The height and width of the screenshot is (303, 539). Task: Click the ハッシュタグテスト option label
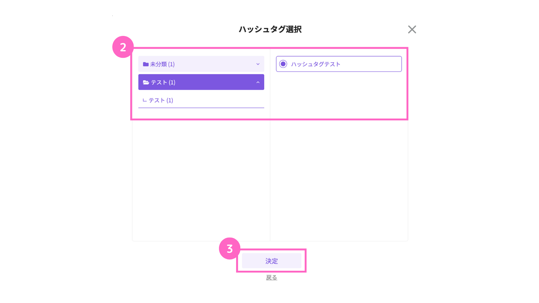click(316, 64)
